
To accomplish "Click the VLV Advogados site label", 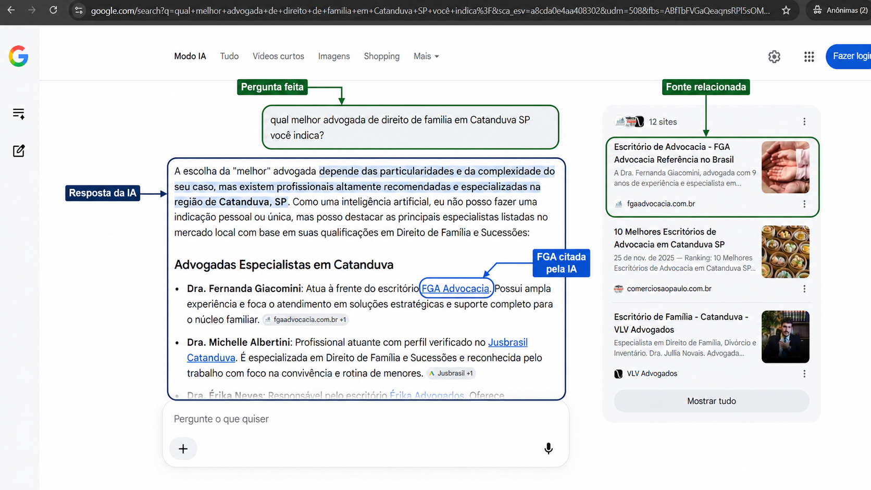I will tap(652, 374).
